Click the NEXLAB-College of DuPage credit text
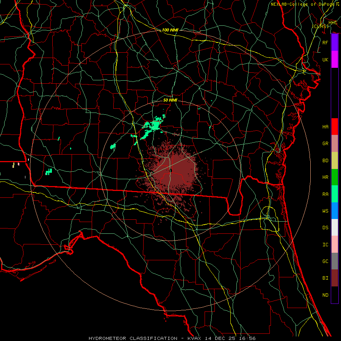The image size is (341, 341). point(302,4)
